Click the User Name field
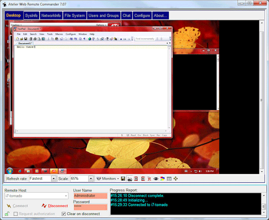 click(x=90, y=196)
